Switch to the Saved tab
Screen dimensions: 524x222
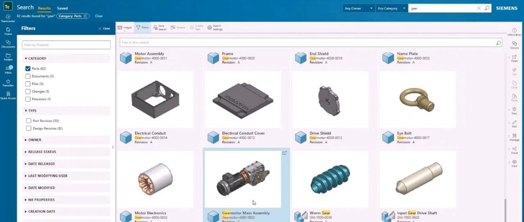click(62, 8)
